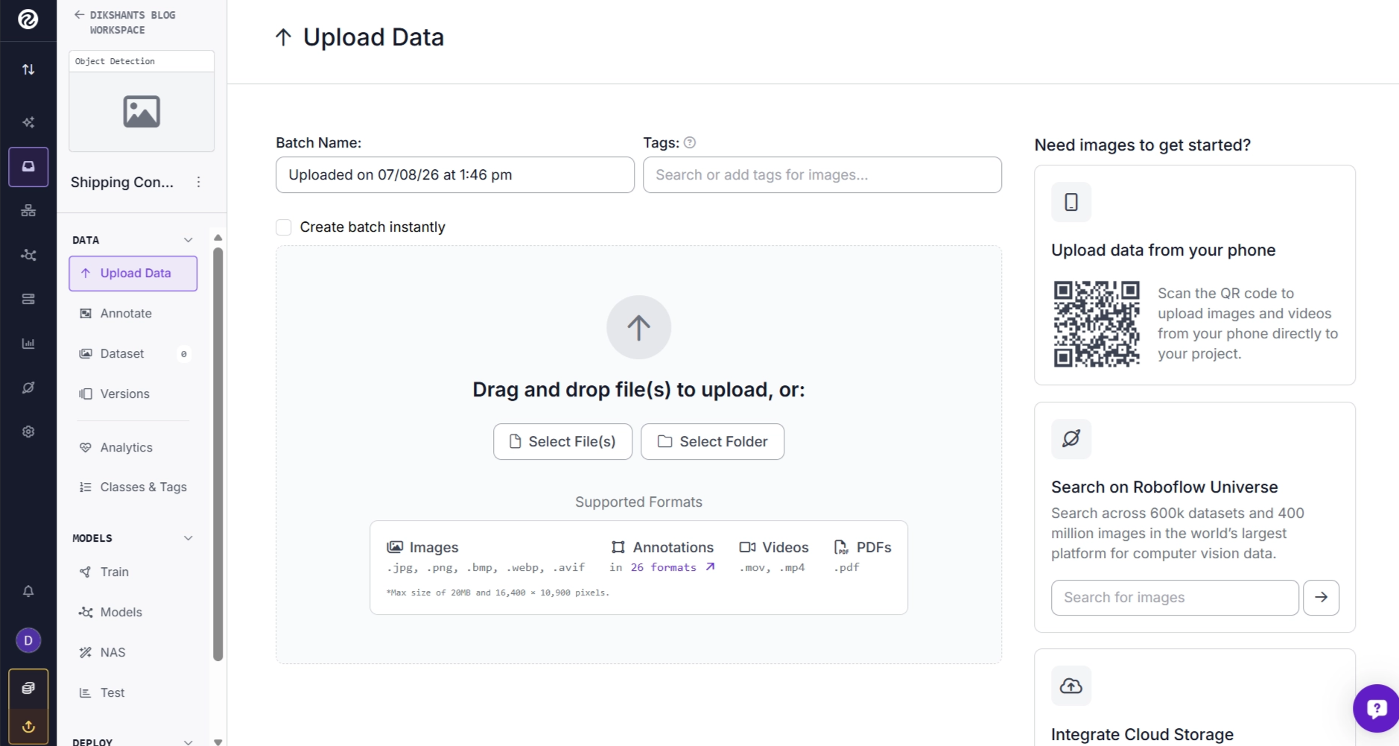The height and width of the screenshot is (746, 1399).
Task: Open Models in sidebar
Action: [x=133, y=613]
